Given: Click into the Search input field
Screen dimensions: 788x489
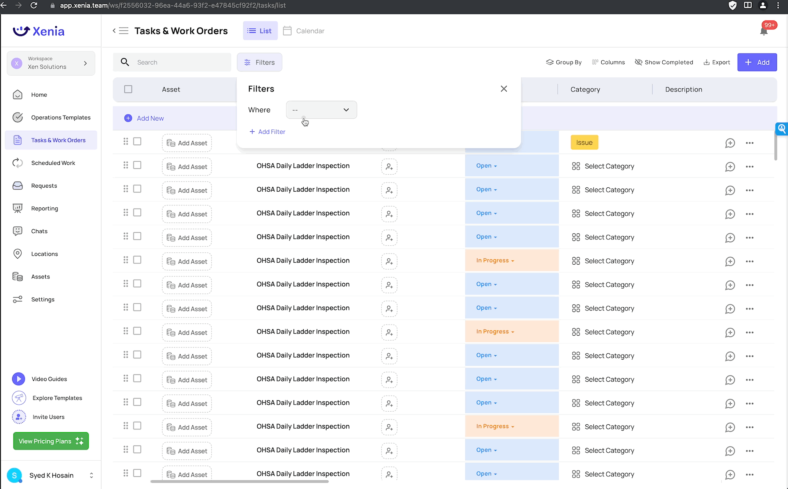Looking at the screenshot, I should (x=172, y=62).
